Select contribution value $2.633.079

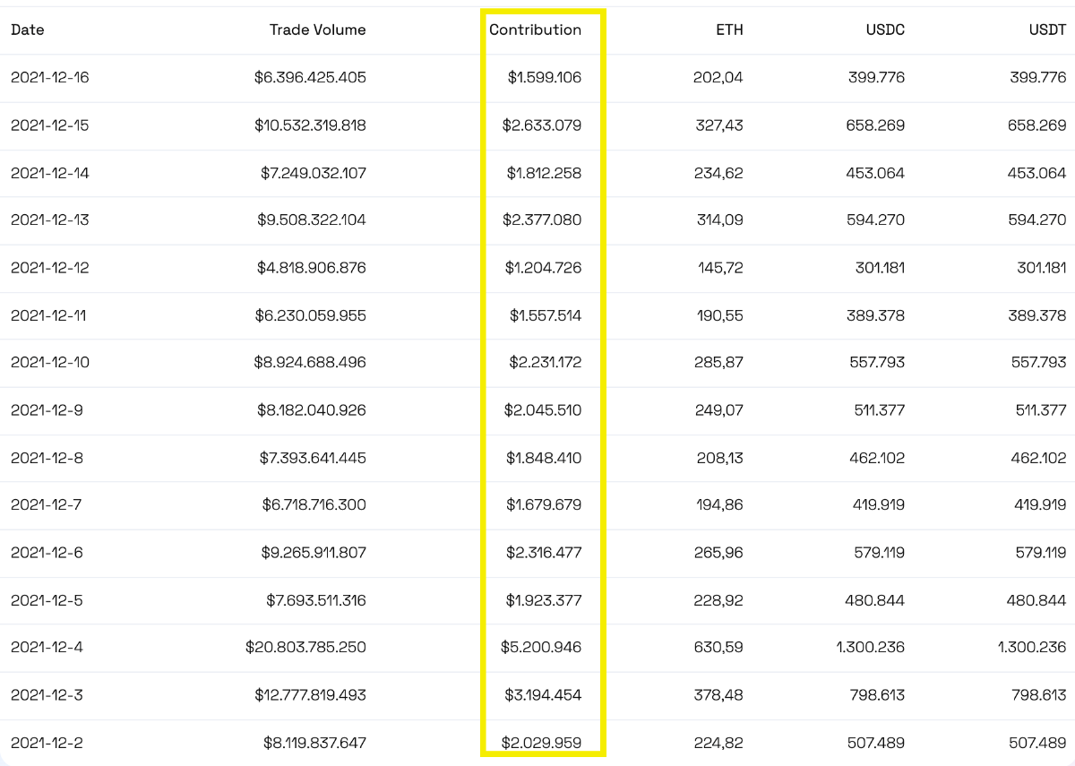click(542, 125)
